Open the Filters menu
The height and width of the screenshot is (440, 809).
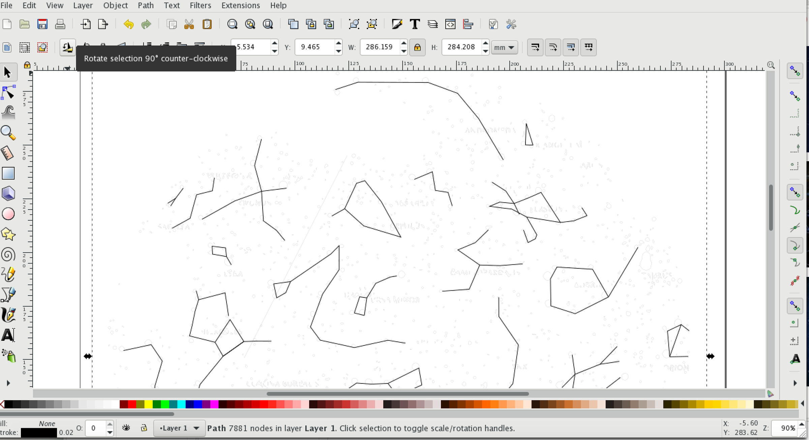[x=200, y=5]
